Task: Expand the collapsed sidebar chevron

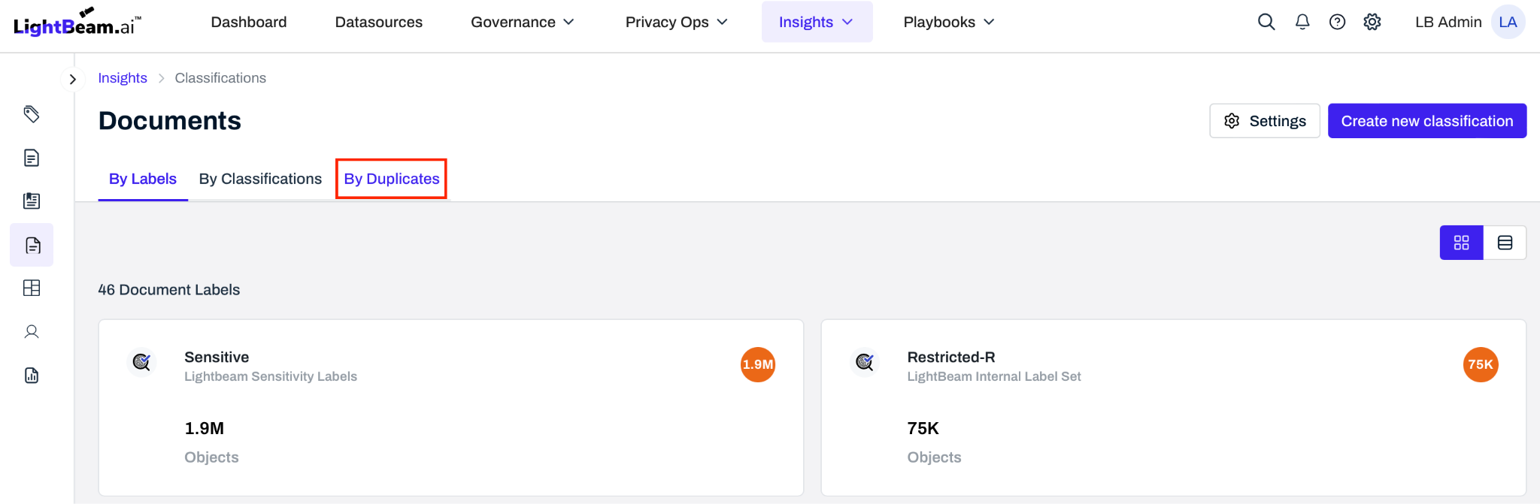Action: 72,79
